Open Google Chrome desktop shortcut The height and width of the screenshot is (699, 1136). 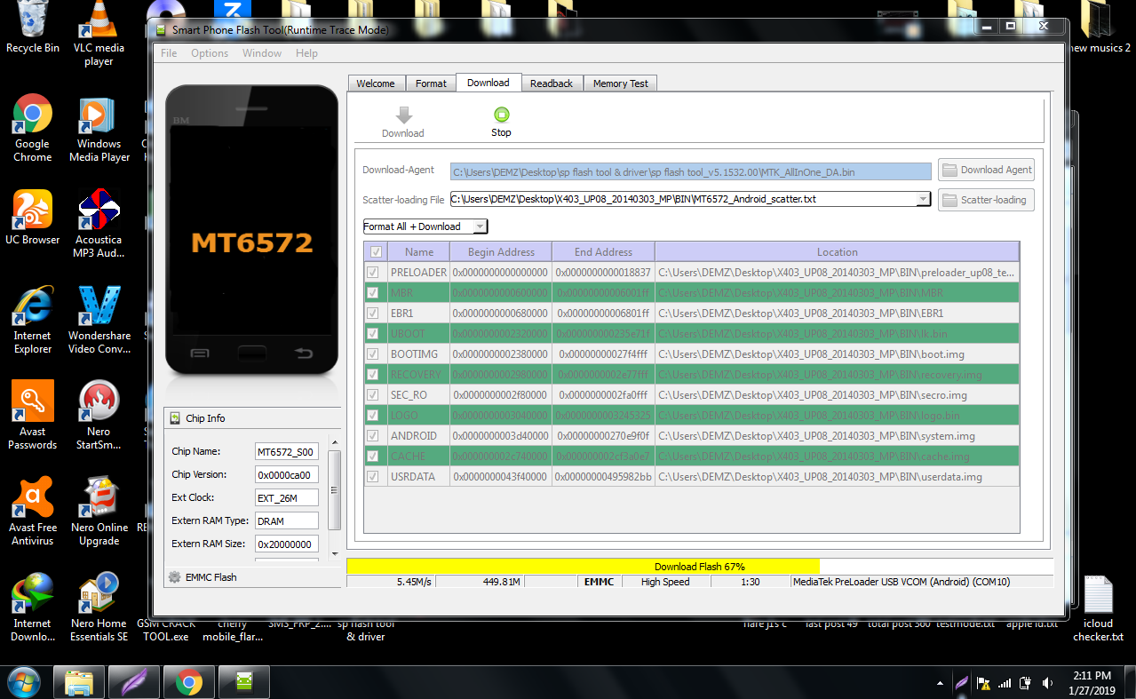pos(32,129)
